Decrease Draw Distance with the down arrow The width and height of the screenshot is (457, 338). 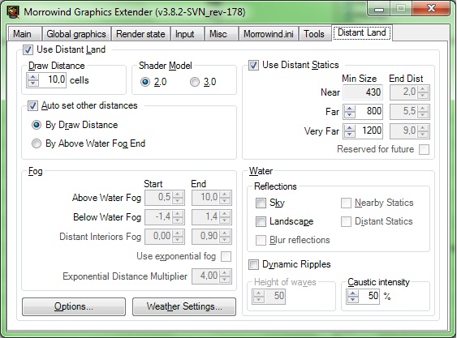coord(33,83)
